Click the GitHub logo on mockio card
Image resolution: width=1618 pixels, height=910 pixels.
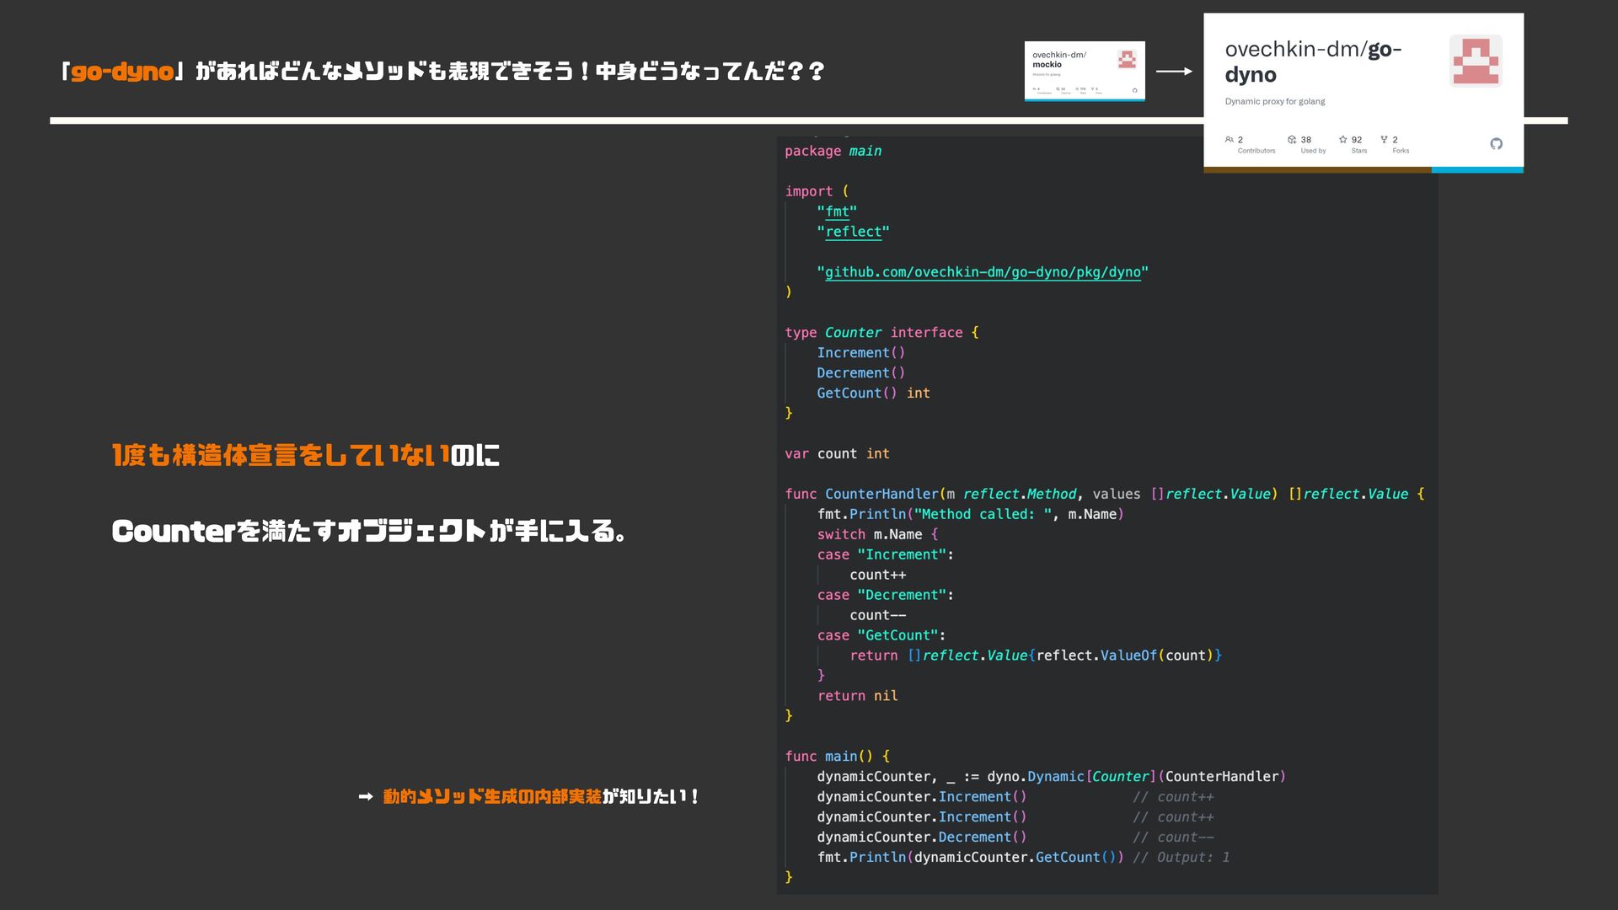click(1134, 90)
